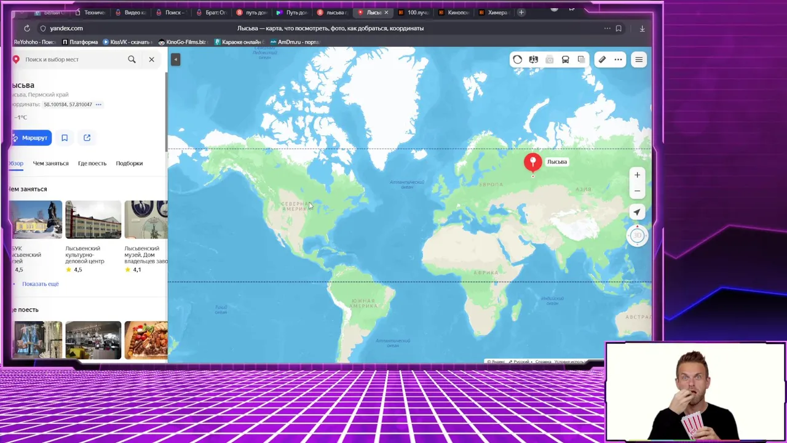
Task: Open Платформа bookmark
Action: (80, 42)
